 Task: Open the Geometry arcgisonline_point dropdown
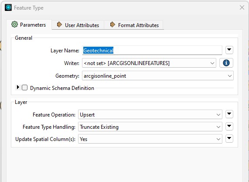(158, 76)
